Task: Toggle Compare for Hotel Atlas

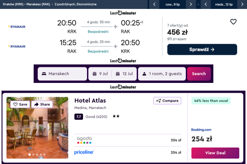Action: [167, 100]
